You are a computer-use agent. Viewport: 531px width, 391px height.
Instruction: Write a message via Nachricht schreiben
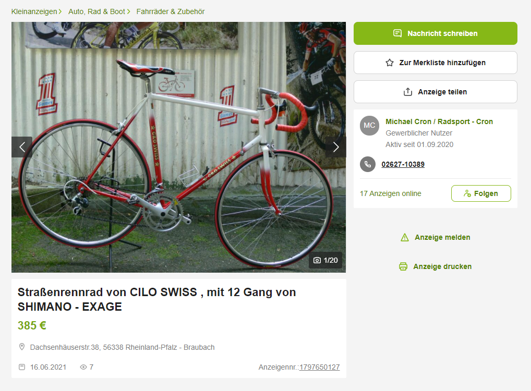tap(436, 33)
